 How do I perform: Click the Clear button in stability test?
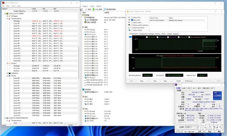[x=155, y=81]
